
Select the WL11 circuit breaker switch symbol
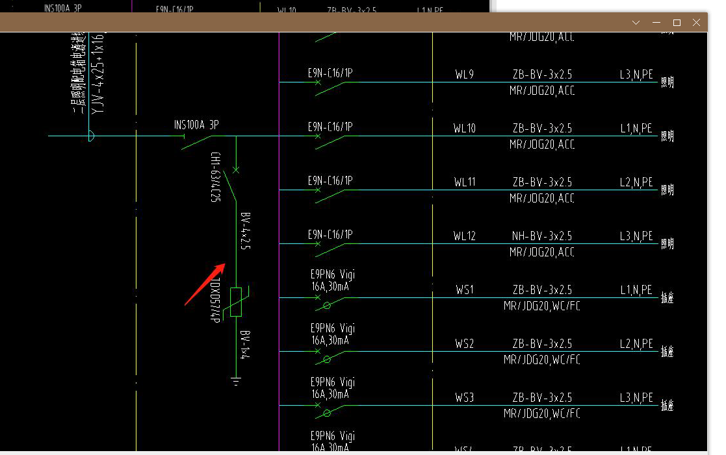330,195
